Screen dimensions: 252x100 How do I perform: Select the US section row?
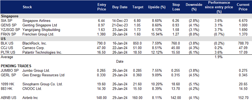[x=126, y=39]
